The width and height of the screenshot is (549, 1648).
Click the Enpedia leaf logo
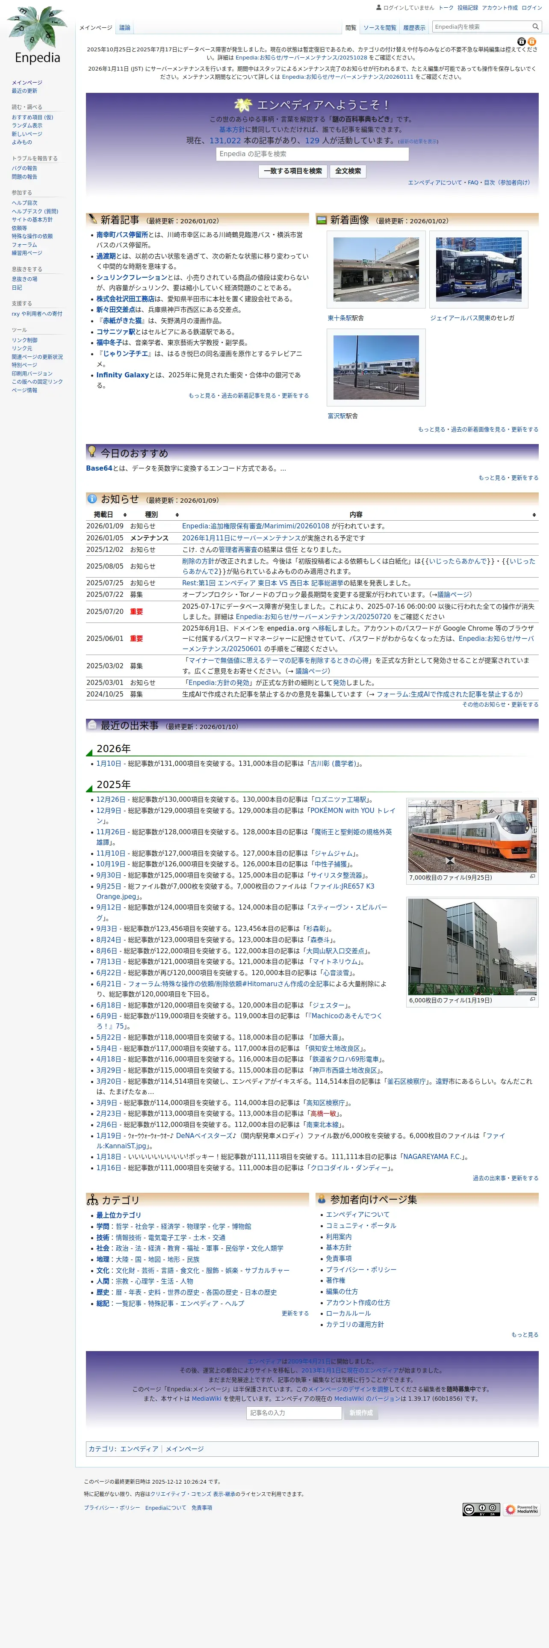click(x=37, y=35)
